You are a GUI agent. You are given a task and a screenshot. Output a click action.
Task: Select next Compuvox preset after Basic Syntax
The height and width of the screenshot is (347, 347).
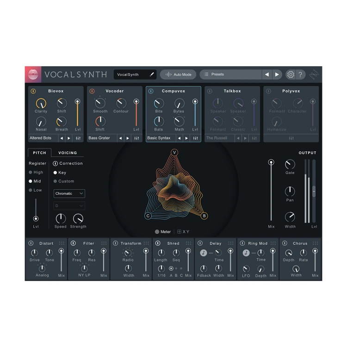(186, 138)
